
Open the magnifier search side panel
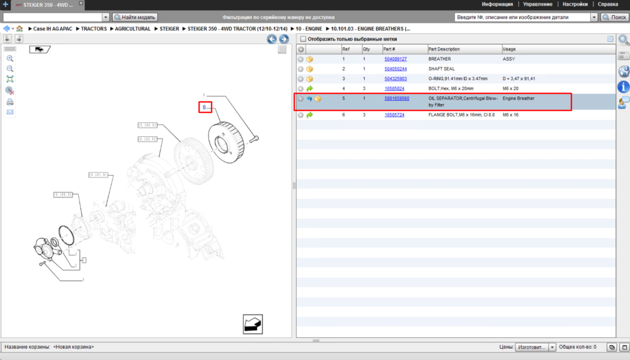pyautogui.click(x=624, y=40)
